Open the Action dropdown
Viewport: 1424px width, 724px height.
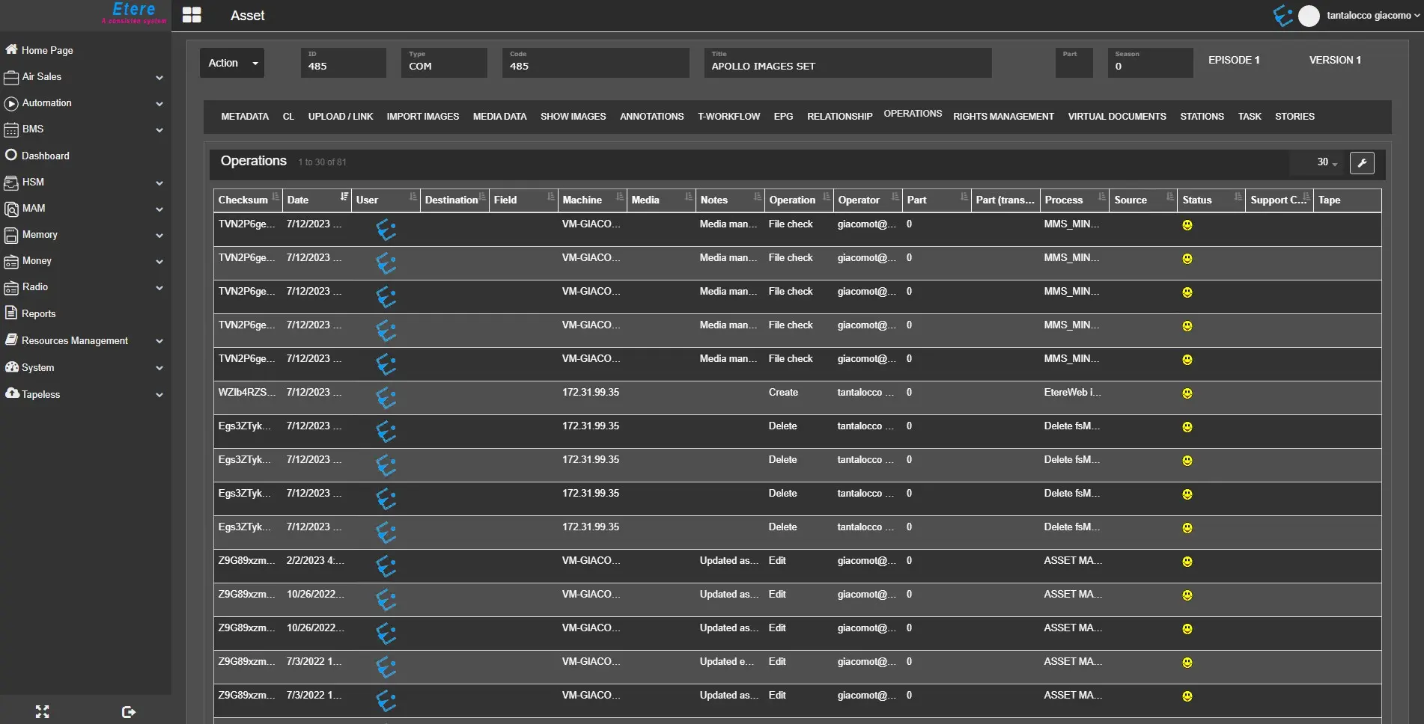click(232, 63)
